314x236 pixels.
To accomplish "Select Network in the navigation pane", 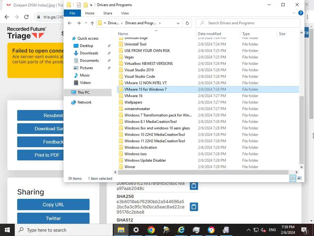I will (x=84, y=102).
